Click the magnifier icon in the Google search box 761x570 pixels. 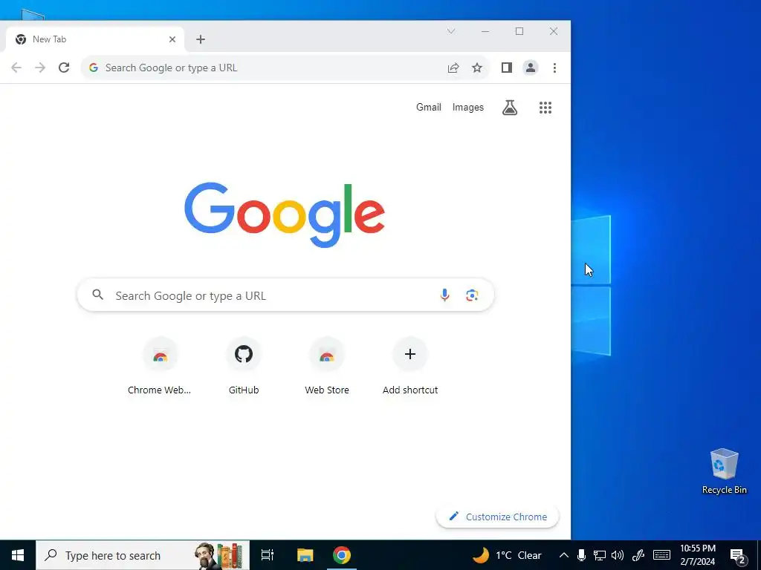[98, 295]
